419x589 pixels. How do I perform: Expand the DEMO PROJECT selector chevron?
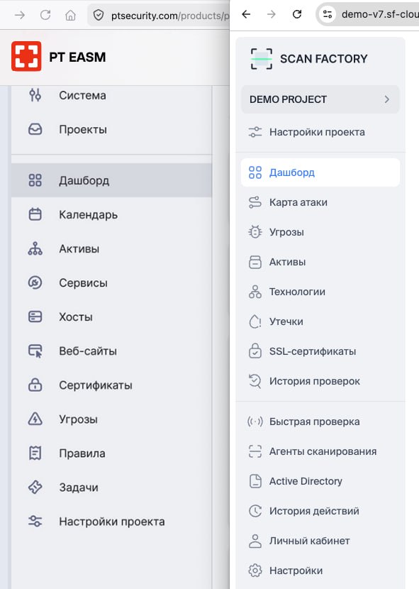pyautogui.click(x=387, y=99)
